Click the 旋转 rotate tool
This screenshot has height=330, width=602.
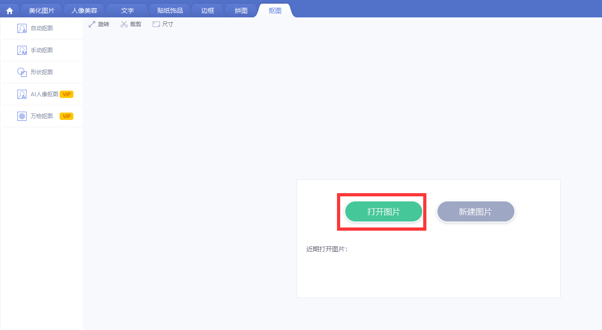(x=99, y=24)
